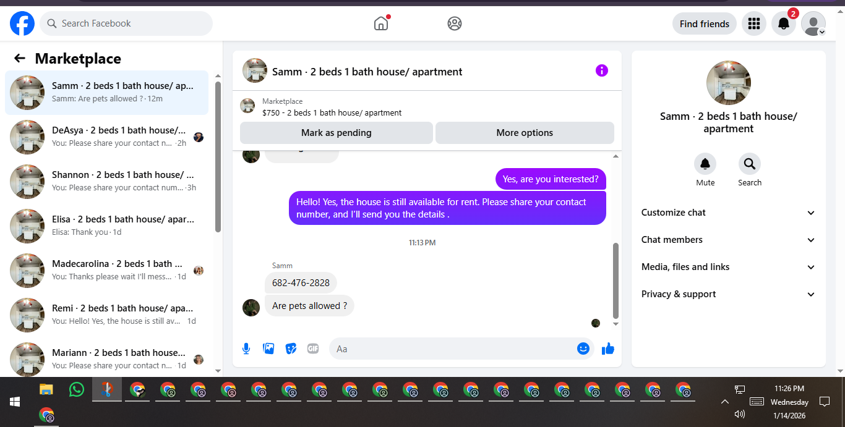Open the emoji picker smiley icon
845x427 pixels.
coord(583,349)
